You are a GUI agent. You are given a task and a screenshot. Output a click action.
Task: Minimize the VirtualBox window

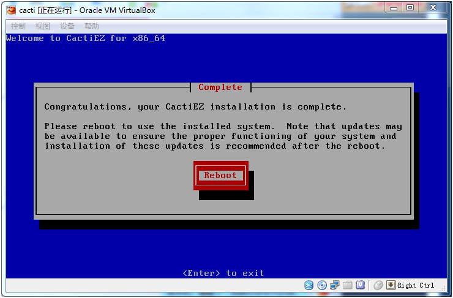[x=393, y=8]
